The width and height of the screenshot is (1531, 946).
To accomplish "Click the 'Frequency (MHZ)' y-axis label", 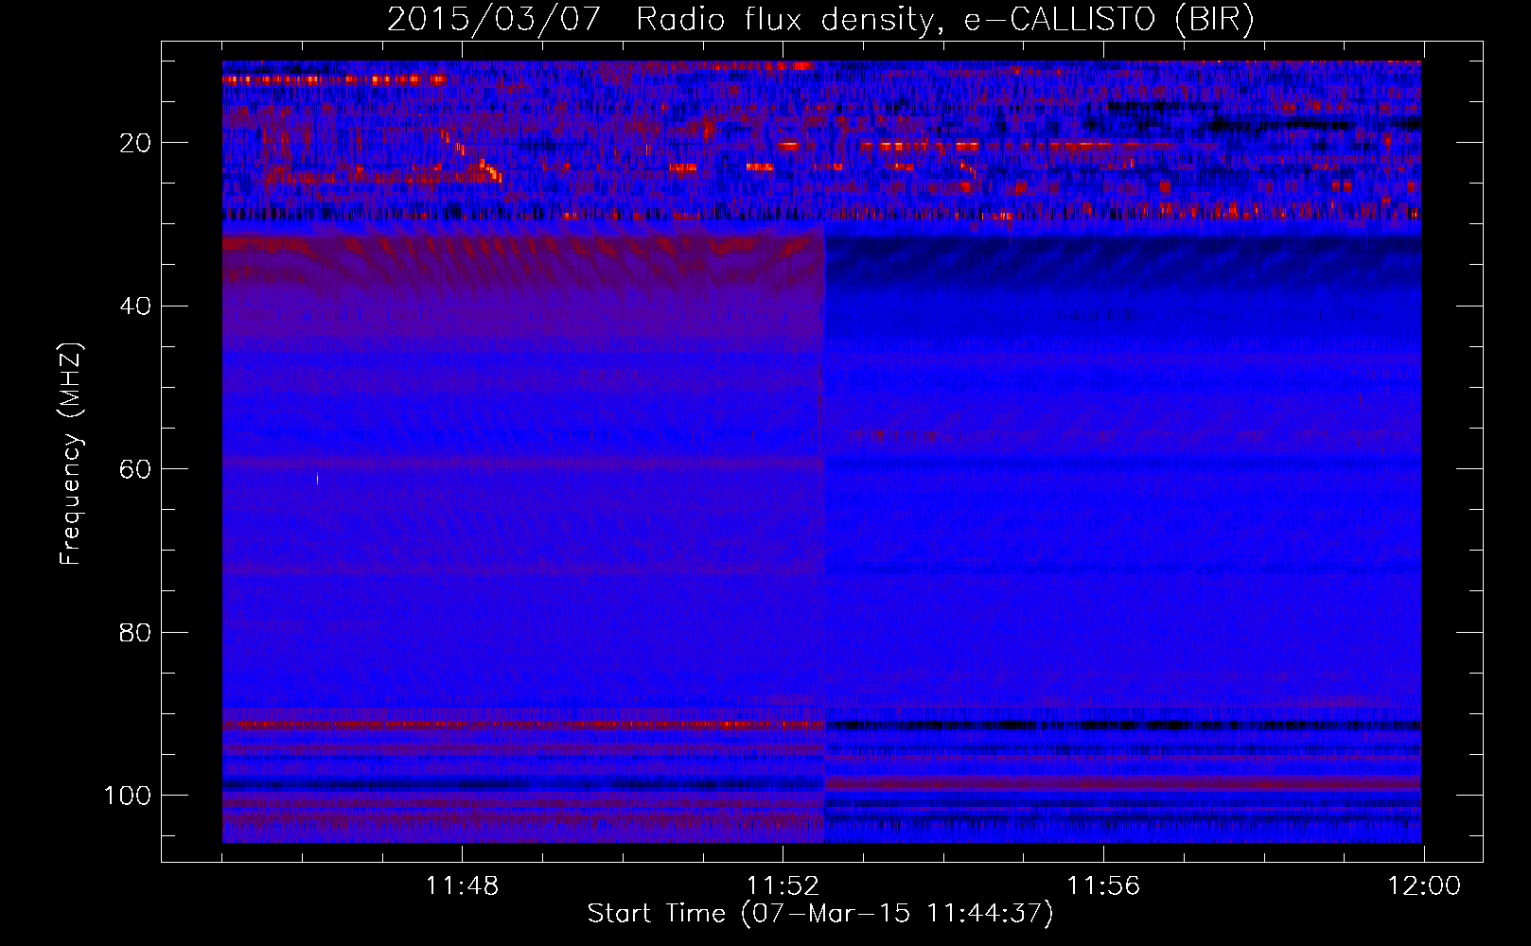I will point(72,454).
